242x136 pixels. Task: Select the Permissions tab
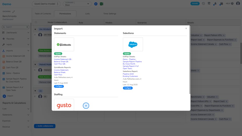[x=65, y=14]
